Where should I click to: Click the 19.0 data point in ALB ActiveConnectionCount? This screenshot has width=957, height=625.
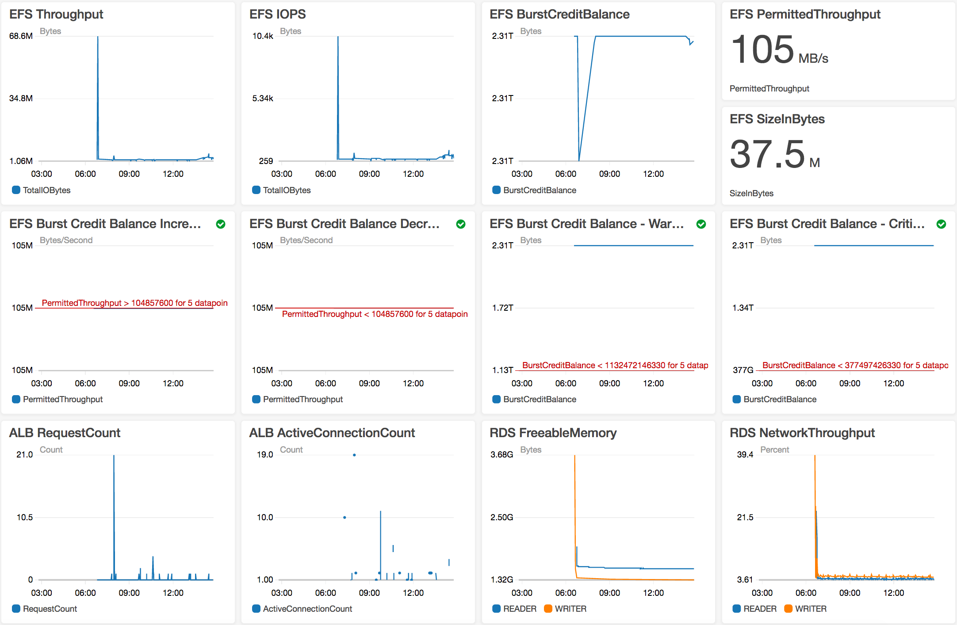354,455
